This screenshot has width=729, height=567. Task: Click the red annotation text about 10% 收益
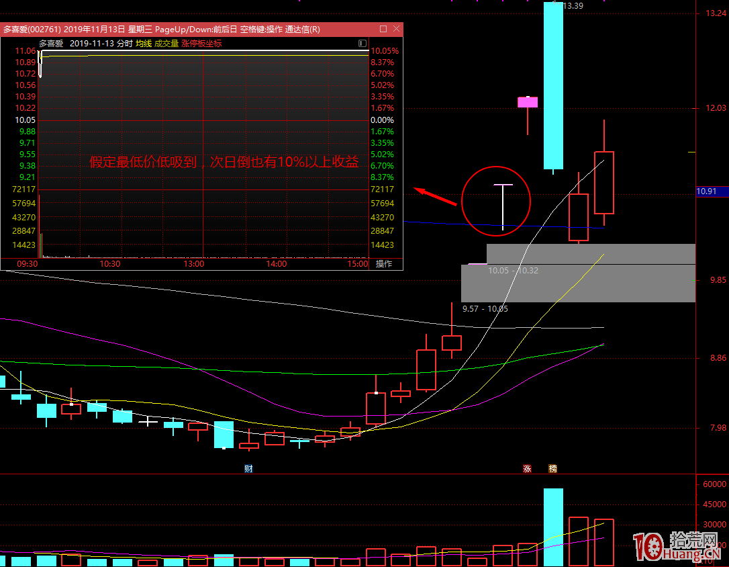[224, 161]
